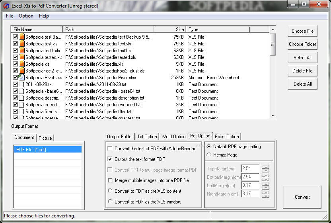The height and width of the screenshot is (223, 331).
Task: Click the file list scroll down arrow
Action: 273,115
